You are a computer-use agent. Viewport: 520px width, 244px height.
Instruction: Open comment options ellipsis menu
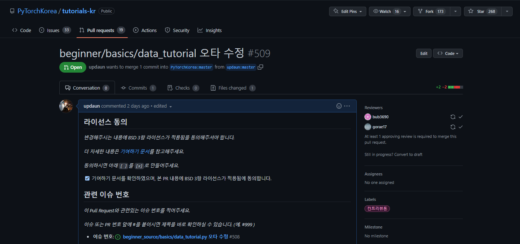(x=347, y=106)
